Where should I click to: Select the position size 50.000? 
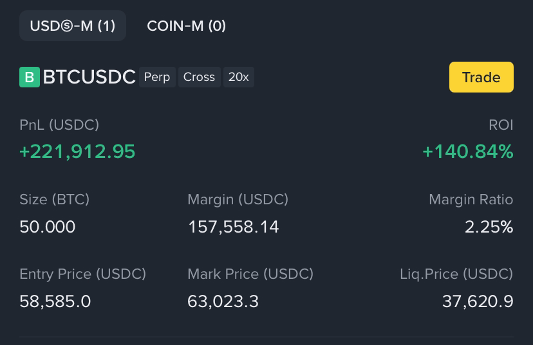tap(47, 227)
